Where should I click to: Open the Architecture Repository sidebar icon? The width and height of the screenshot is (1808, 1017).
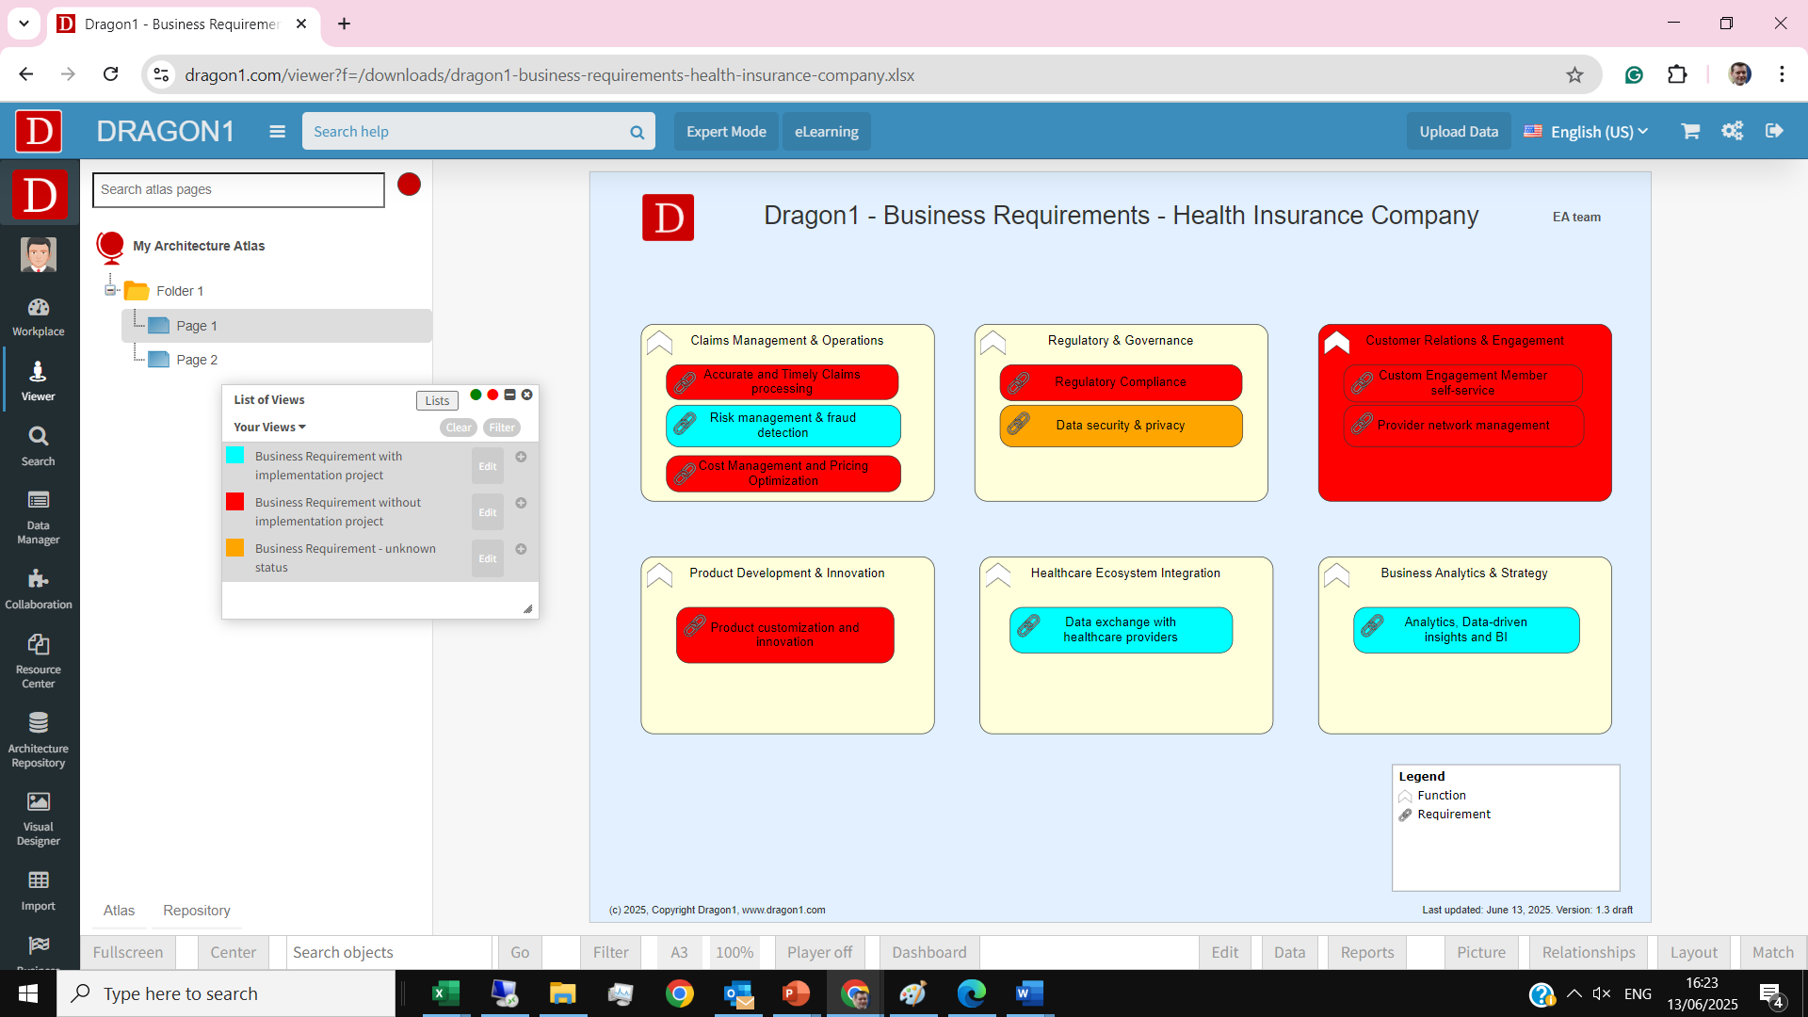pos(39,740)
